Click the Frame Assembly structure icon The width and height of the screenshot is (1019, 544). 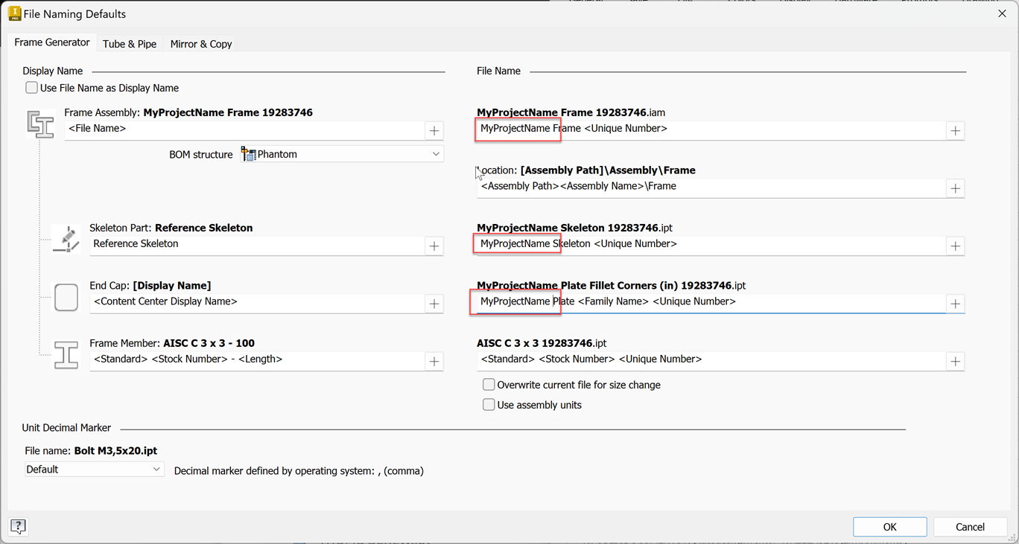tap(40, 124)
